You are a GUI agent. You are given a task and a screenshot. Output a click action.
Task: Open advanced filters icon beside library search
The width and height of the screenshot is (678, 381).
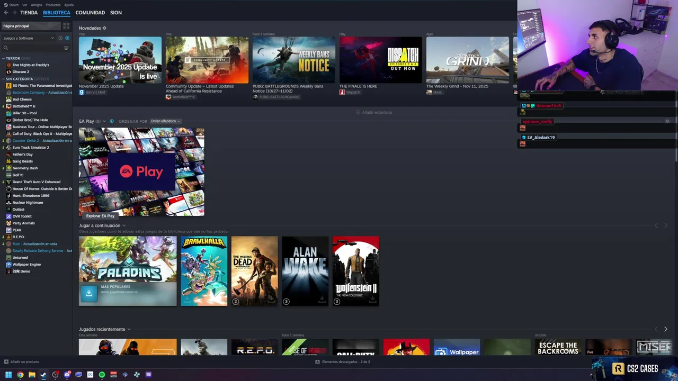pos(66,48)
